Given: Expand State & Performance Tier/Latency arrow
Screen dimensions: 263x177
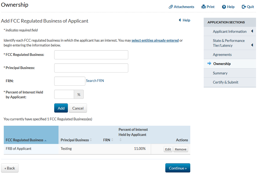Looking at the screenshot, I should 252,45.
